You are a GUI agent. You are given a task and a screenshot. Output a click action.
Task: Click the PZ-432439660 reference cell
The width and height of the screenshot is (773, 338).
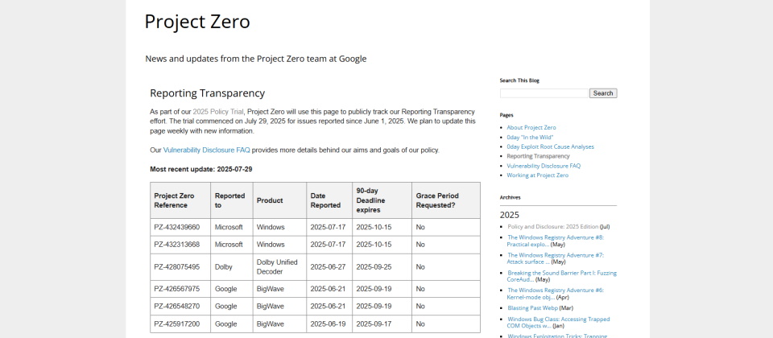point(177,227)
